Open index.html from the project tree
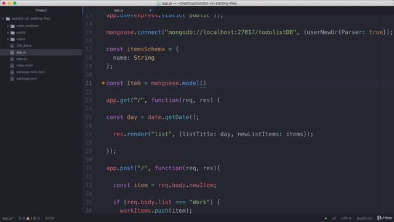 pos(25,65)
